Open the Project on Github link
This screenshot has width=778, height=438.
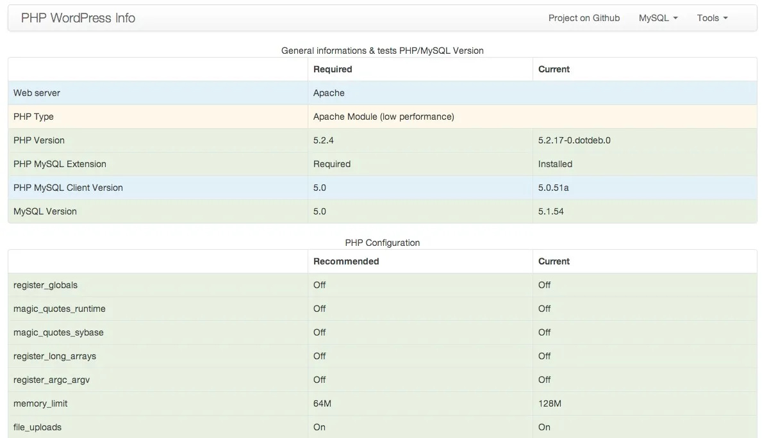(584, 18)
